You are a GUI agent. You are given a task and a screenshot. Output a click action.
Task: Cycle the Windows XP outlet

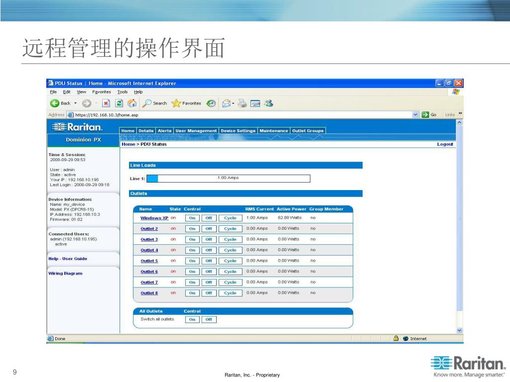(230, 218)
